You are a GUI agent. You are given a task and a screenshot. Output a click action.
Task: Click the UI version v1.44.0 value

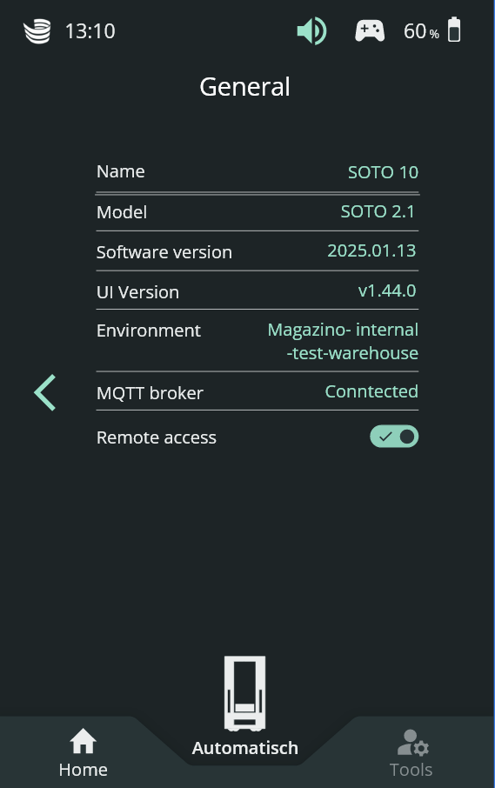click(387, 290)
